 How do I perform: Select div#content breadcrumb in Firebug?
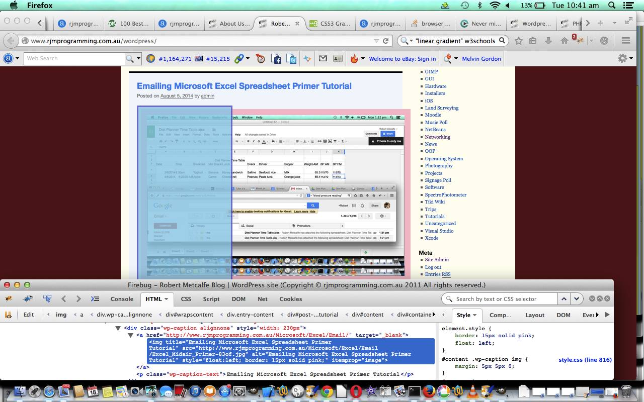[368, 315]
